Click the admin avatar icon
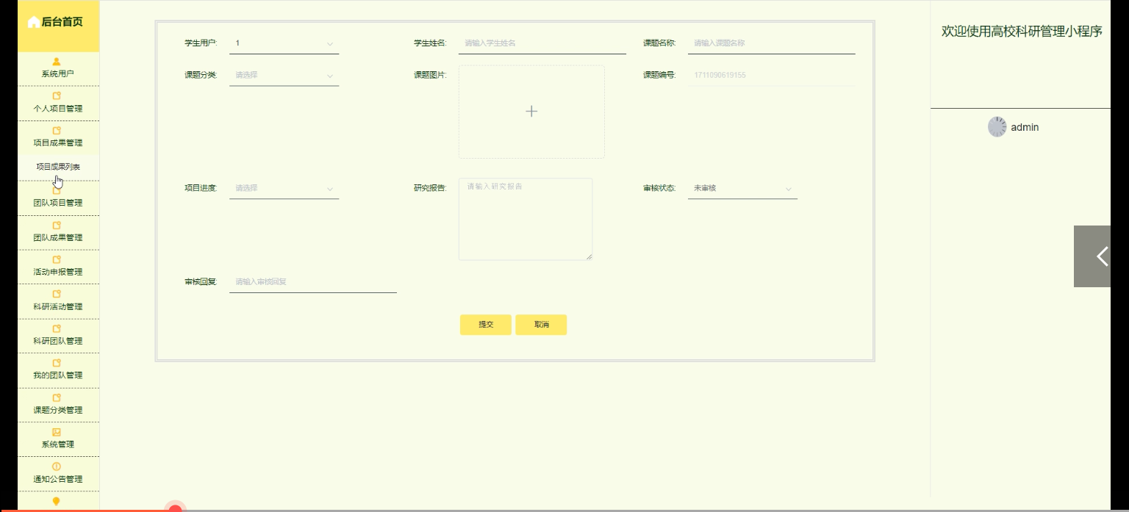1129x512 pixels. 997,127
